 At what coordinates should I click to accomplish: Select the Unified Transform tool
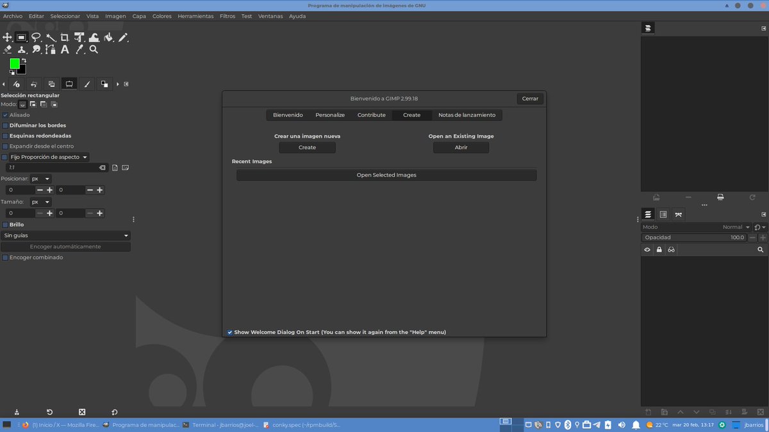point(79,38)
